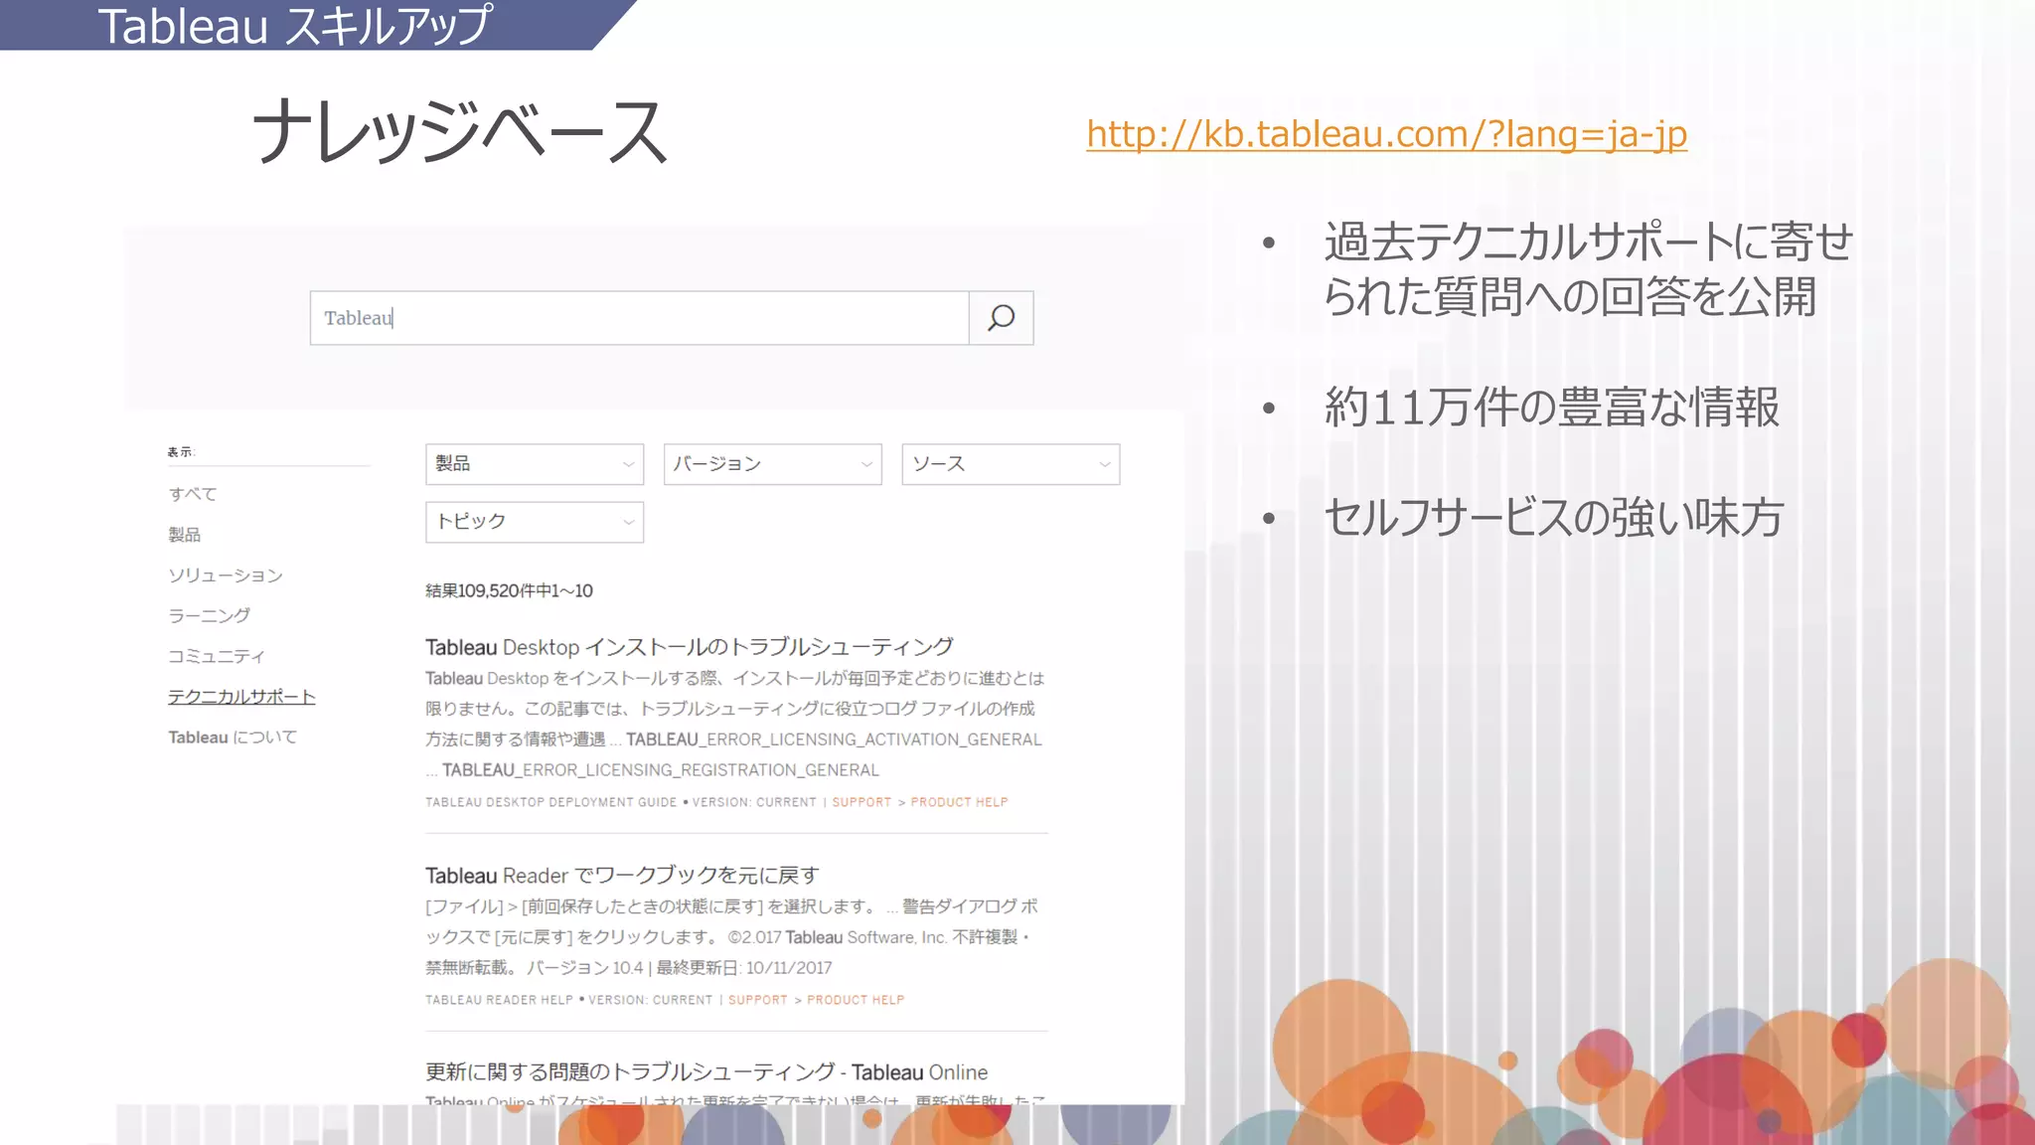Open Tableau Reader ワークブック result title
Screen dimensions: 2035x1145
(622, 876)
